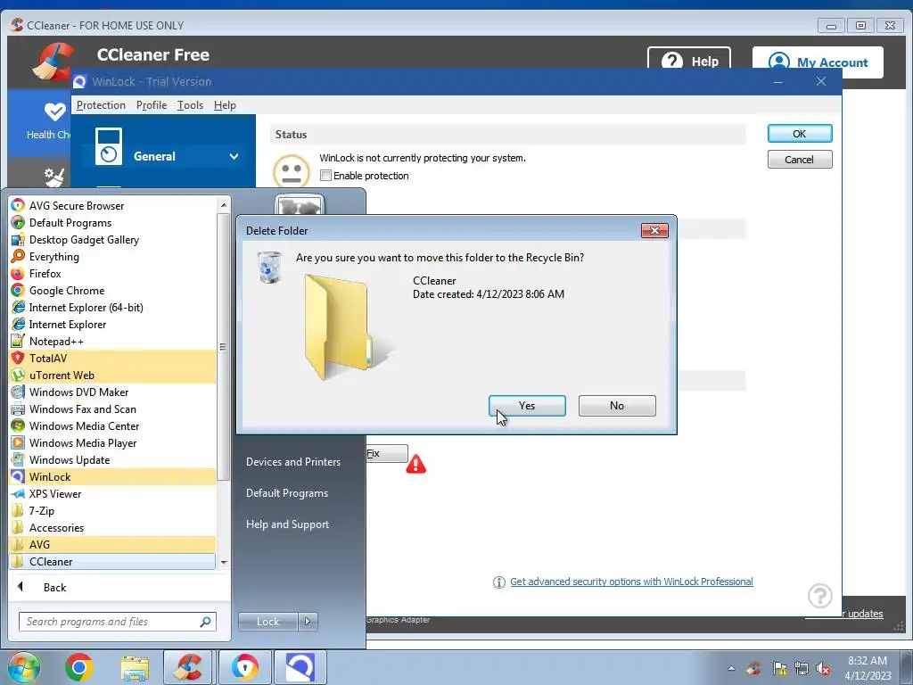Switch to WinLock taskbar button

(x=300, y=667)
